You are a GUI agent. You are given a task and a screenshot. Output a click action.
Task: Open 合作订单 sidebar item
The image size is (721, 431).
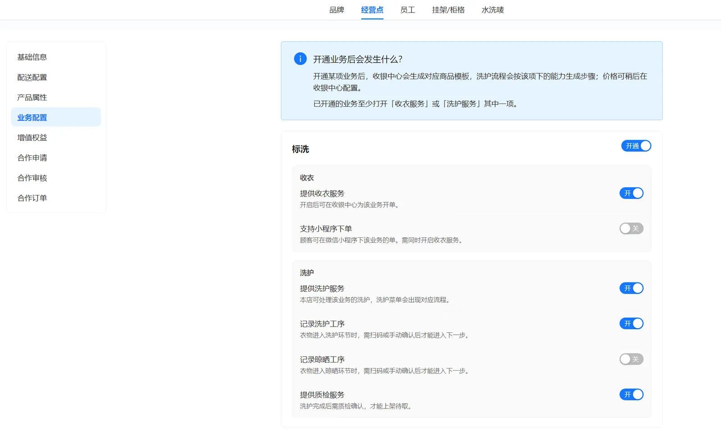pyautogui.click(x=56, y=198)
